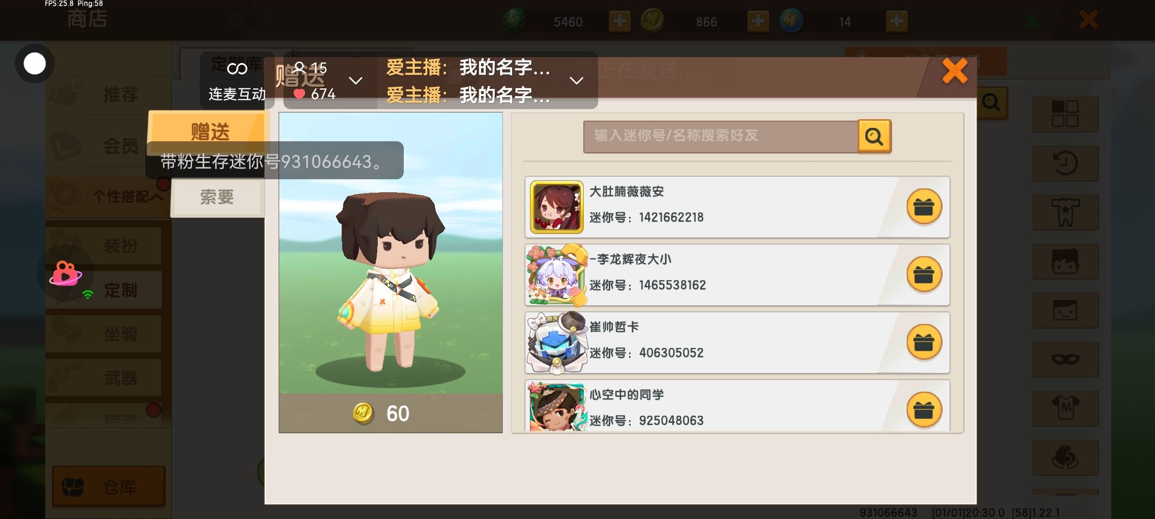1155x519 pixels.
Task: Close the gift dialog with orange X
Action: [955, 72]
